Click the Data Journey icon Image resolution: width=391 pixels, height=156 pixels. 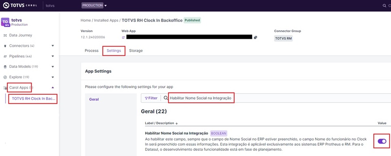(5, 35)
